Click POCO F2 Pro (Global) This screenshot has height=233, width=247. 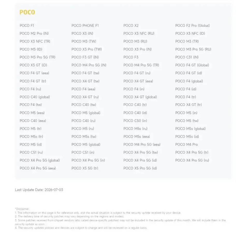[x=192, y=26]
